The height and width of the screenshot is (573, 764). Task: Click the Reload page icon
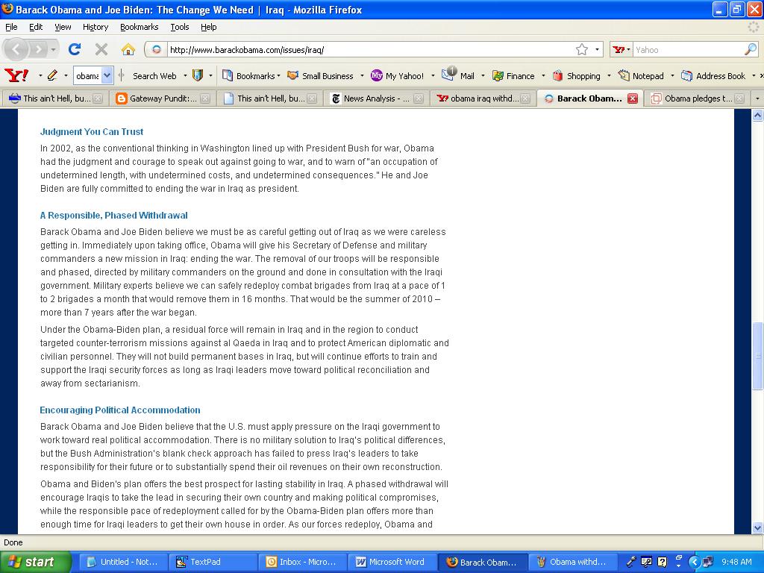pyautogui.click(x=74, y=49)
